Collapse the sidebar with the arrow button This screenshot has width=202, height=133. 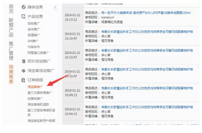(55, 7)
